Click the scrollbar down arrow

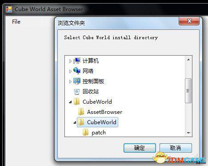[x=188, y=133]
